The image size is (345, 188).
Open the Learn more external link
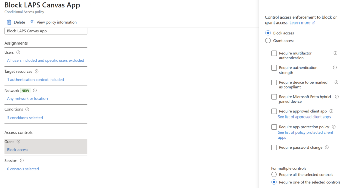point(302,23)
